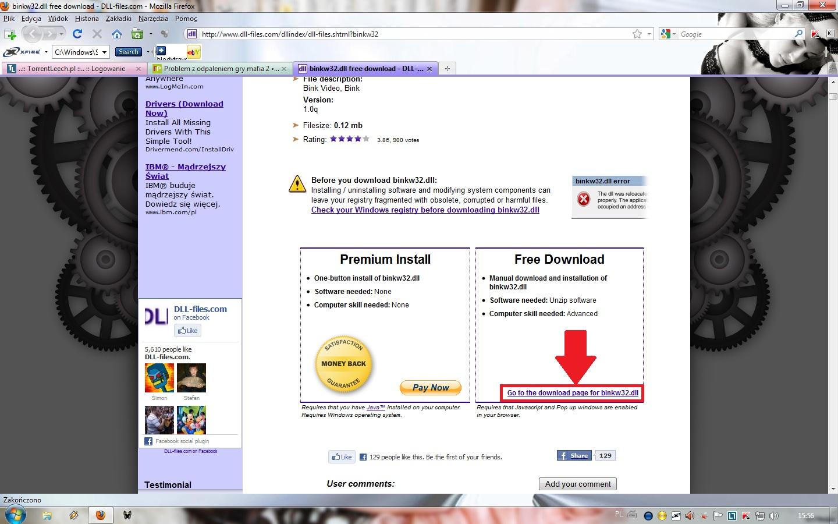Click the magnifier icon in the Google search box
Viewport: 838px width, 524px height.
pyautogui.click(x=799, y=34)
